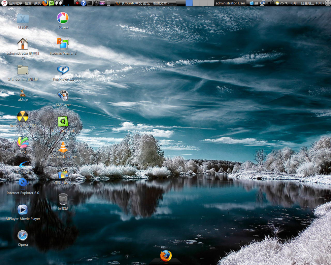This screenshot has width=331, height=265.
Task: Launch Firefox from the top panel
Action: click(x=45, y=3)
